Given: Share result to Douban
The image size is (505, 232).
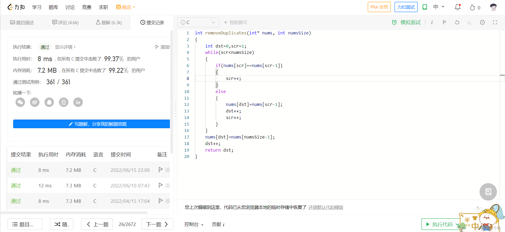Looking at the screenshot, I should (x=64, y=102).
